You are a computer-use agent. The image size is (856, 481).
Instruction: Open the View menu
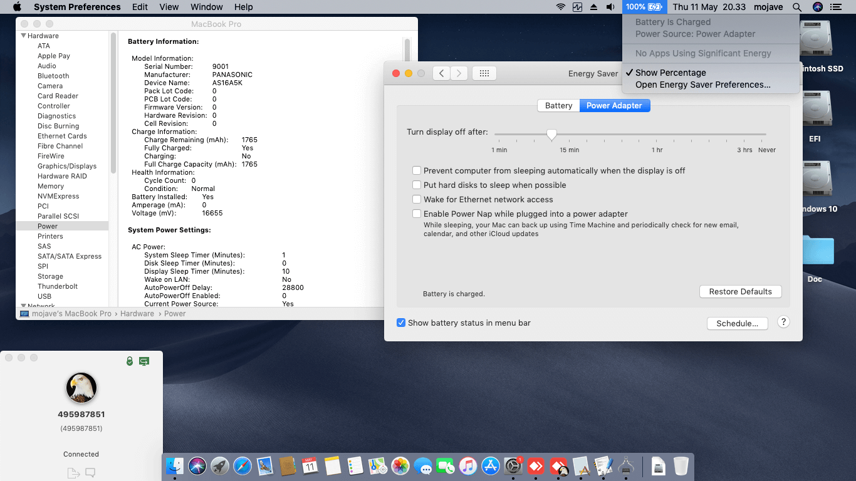(169, 7)
